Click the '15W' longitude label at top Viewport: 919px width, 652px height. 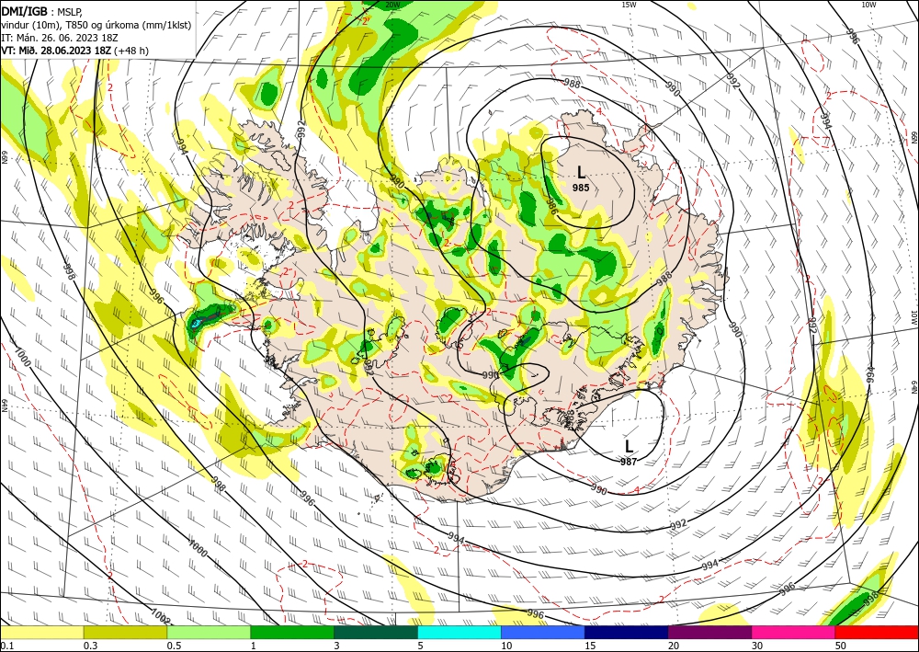pos(629,5)
